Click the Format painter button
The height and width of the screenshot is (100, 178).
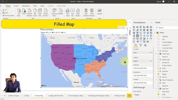[8, 16]
